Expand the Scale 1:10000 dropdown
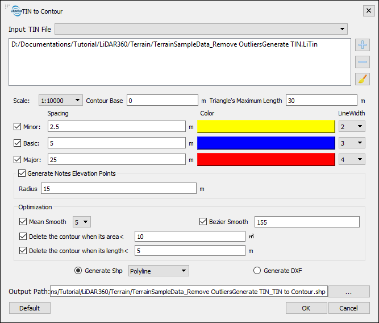The image size is (379, 323). tap(61, 101)
